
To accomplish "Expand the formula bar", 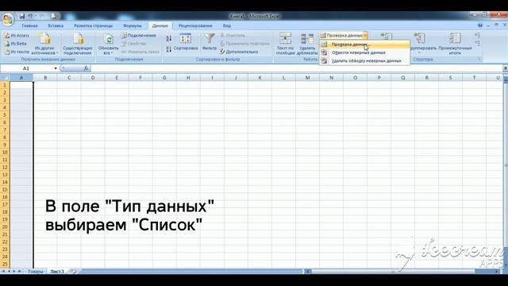I will click(x=505, y=68).
